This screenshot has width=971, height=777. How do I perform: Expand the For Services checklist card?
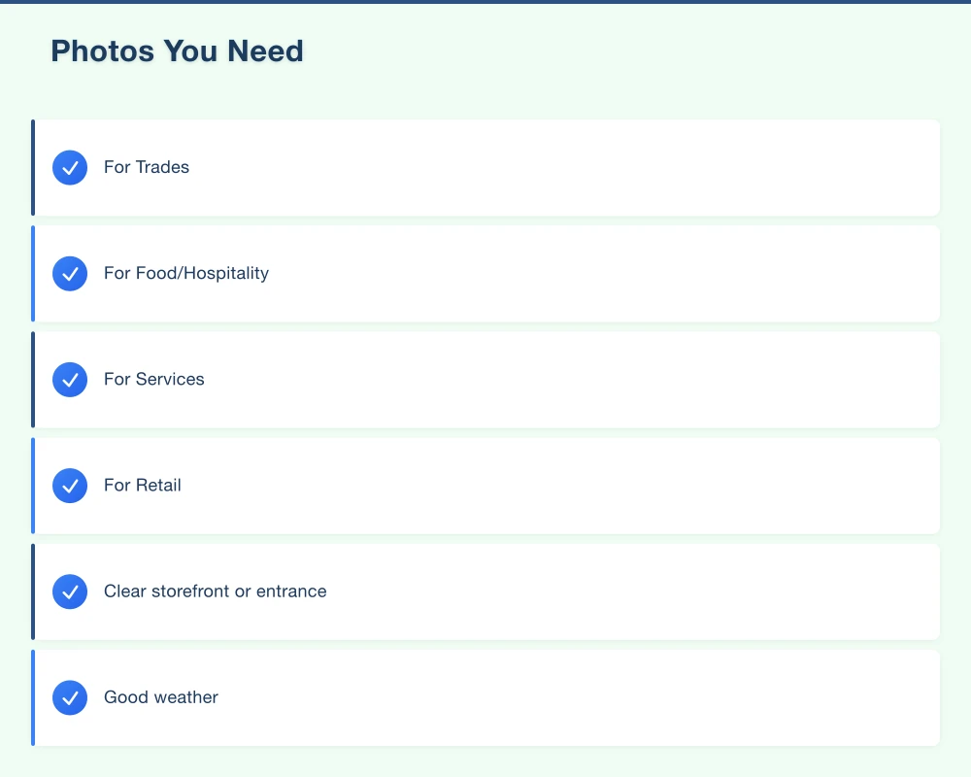(485, 379)
